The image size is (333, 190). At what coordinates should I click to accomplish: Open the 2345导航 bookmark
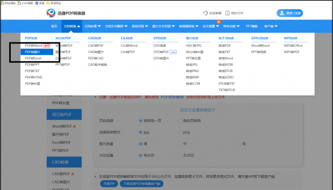25,3
